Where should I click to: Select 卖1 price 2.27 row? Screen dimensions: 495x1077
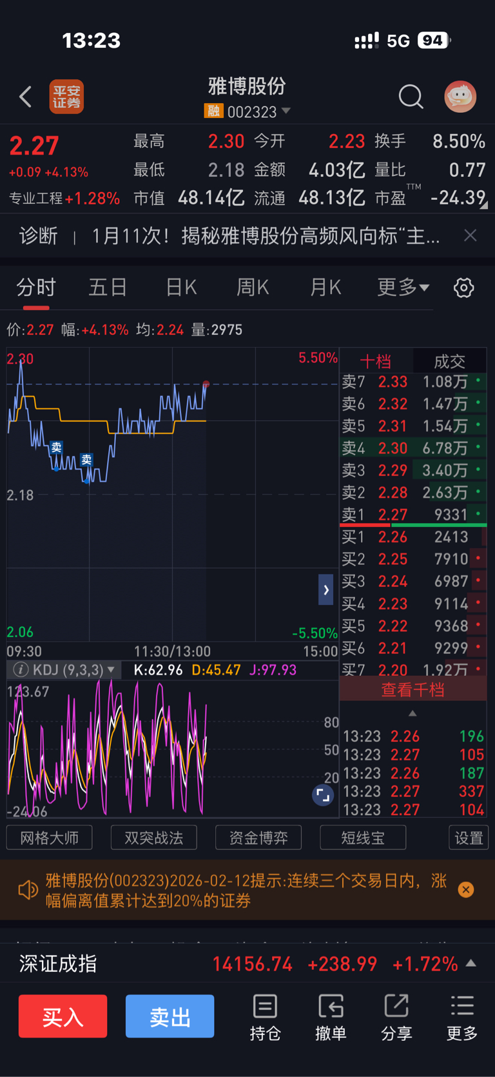[x=413, y=515]
